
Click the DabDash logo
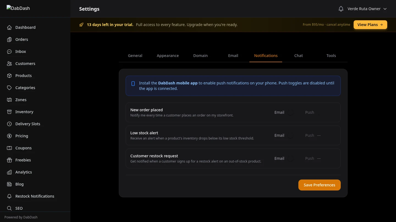click(18, 8)
